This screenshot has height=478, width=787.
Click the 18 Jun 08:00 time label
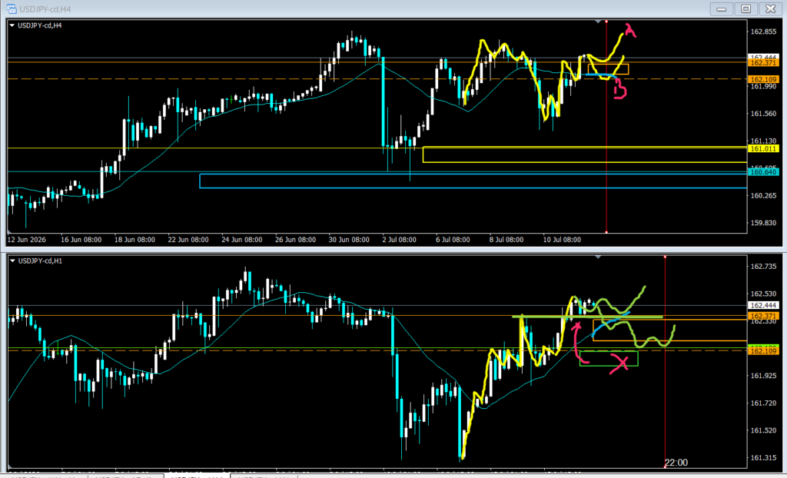[x=134, y=240]
